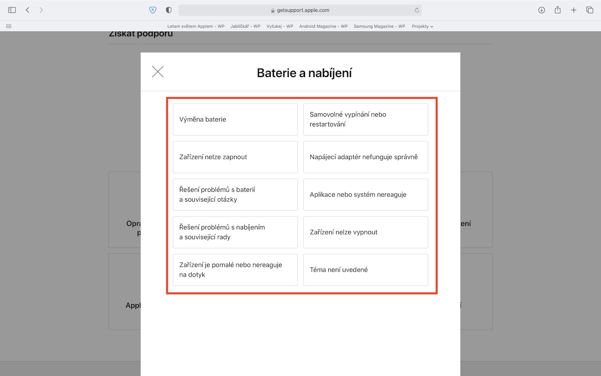This screenshot has width=601, height=376.
Task: Open Jablíčkář - WP bookmark
Action: tap(245, 26)
